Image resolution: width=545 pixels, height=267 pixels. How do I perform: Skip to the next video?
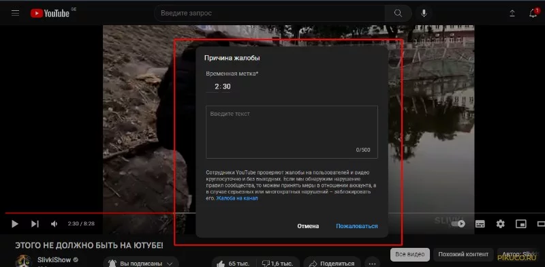click(35, 223)
